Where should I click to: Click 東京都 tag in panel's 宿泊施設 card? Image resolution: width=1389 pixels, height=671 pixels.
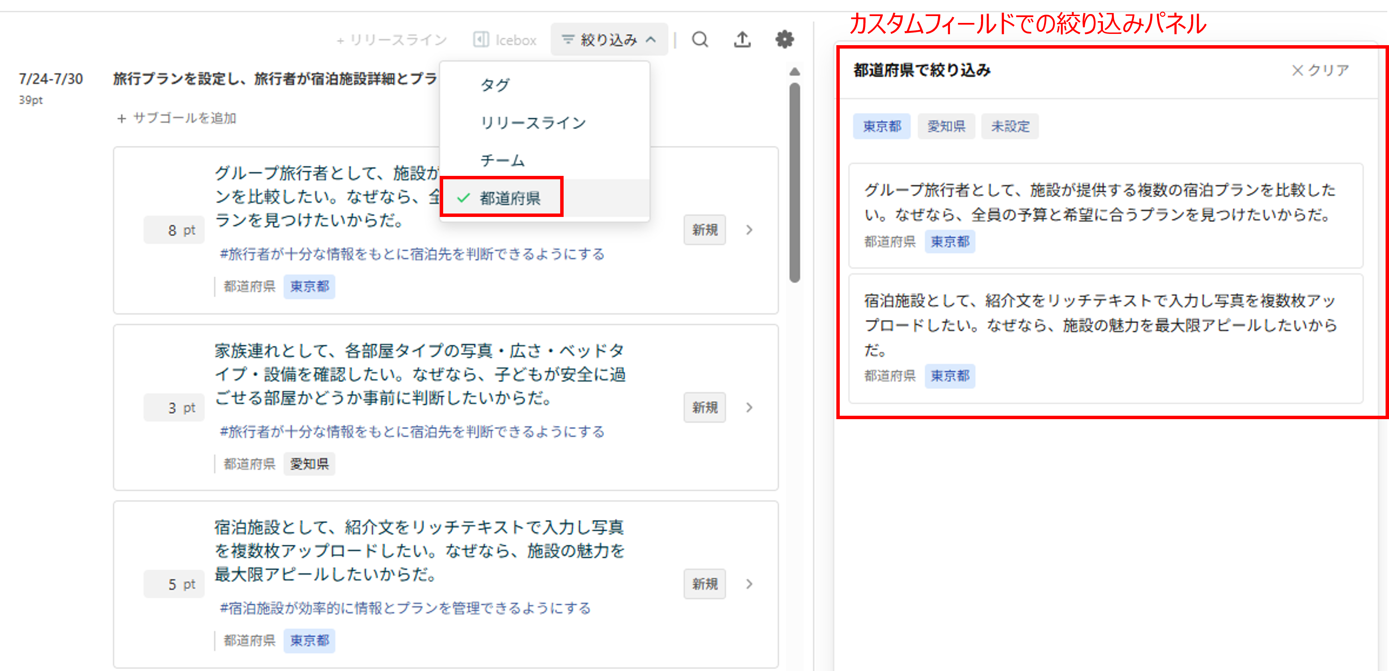click(950, 376)
